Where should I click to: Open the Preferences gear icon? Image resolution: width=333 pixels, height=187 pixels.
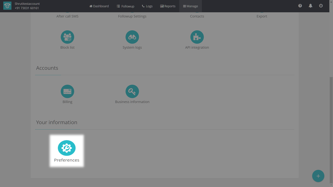point(67,148)
